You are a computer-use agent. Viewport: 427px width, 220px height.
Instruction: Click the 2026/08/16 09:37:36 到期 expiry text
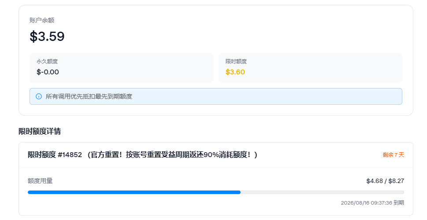(372, 202)
